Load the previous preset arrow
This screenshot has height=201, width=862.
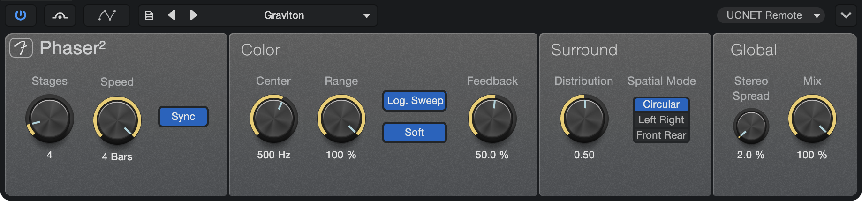click(x=172, y=15)
